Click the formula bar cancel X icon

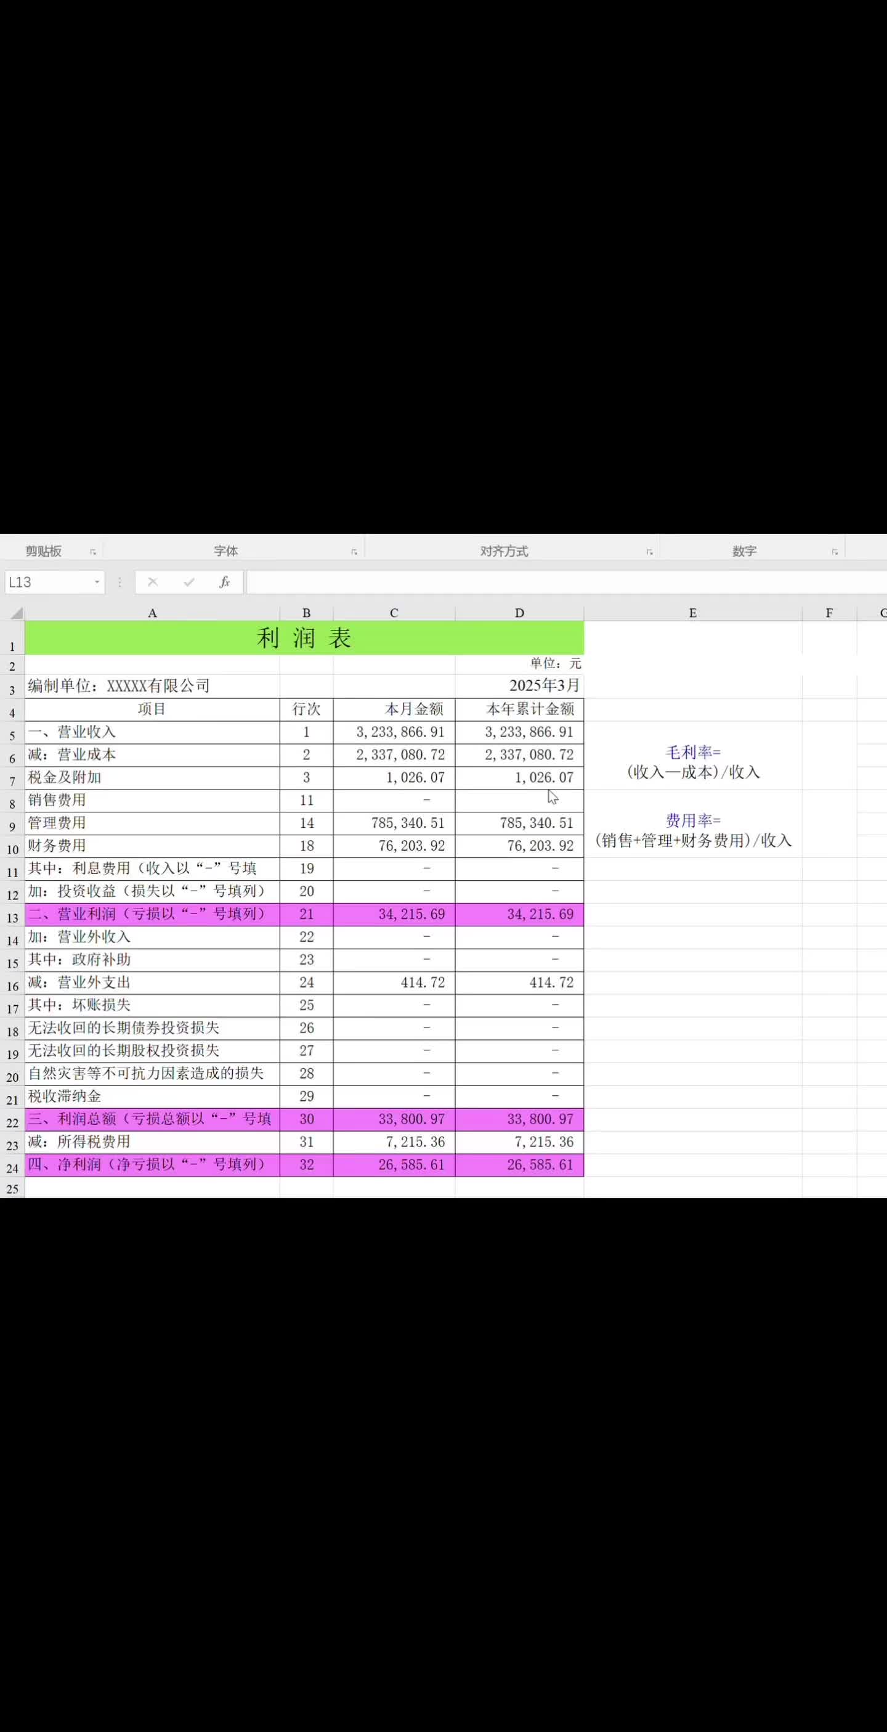[153, 582]
